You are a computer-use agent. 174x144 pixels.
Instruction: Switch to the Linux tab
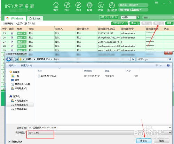tap(35, 18)
